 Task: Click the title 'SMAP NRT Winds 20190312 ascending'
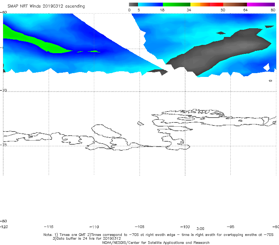(46, 6)
